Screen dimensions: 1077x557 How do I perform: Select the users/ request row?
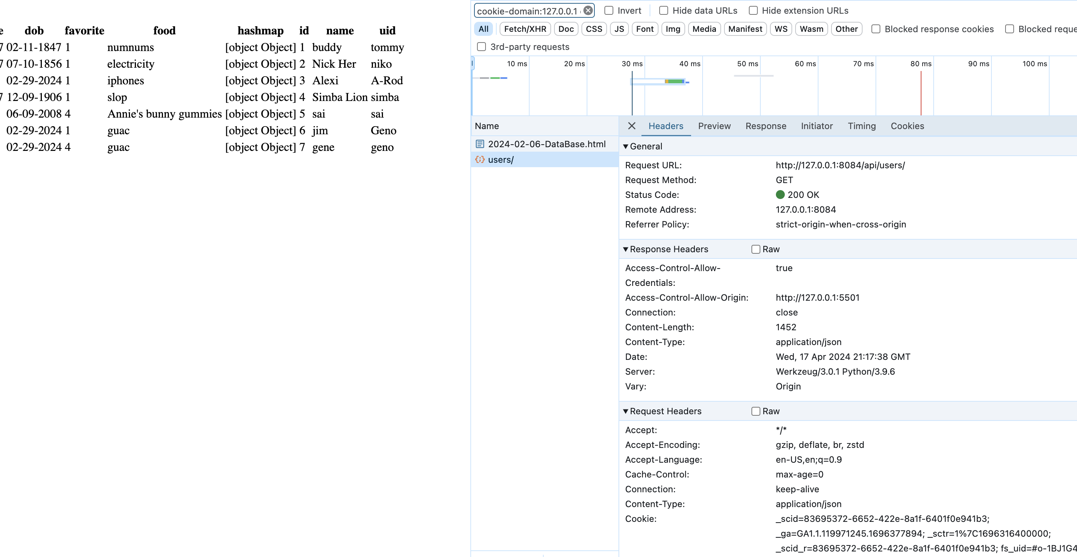coord(544,159)
